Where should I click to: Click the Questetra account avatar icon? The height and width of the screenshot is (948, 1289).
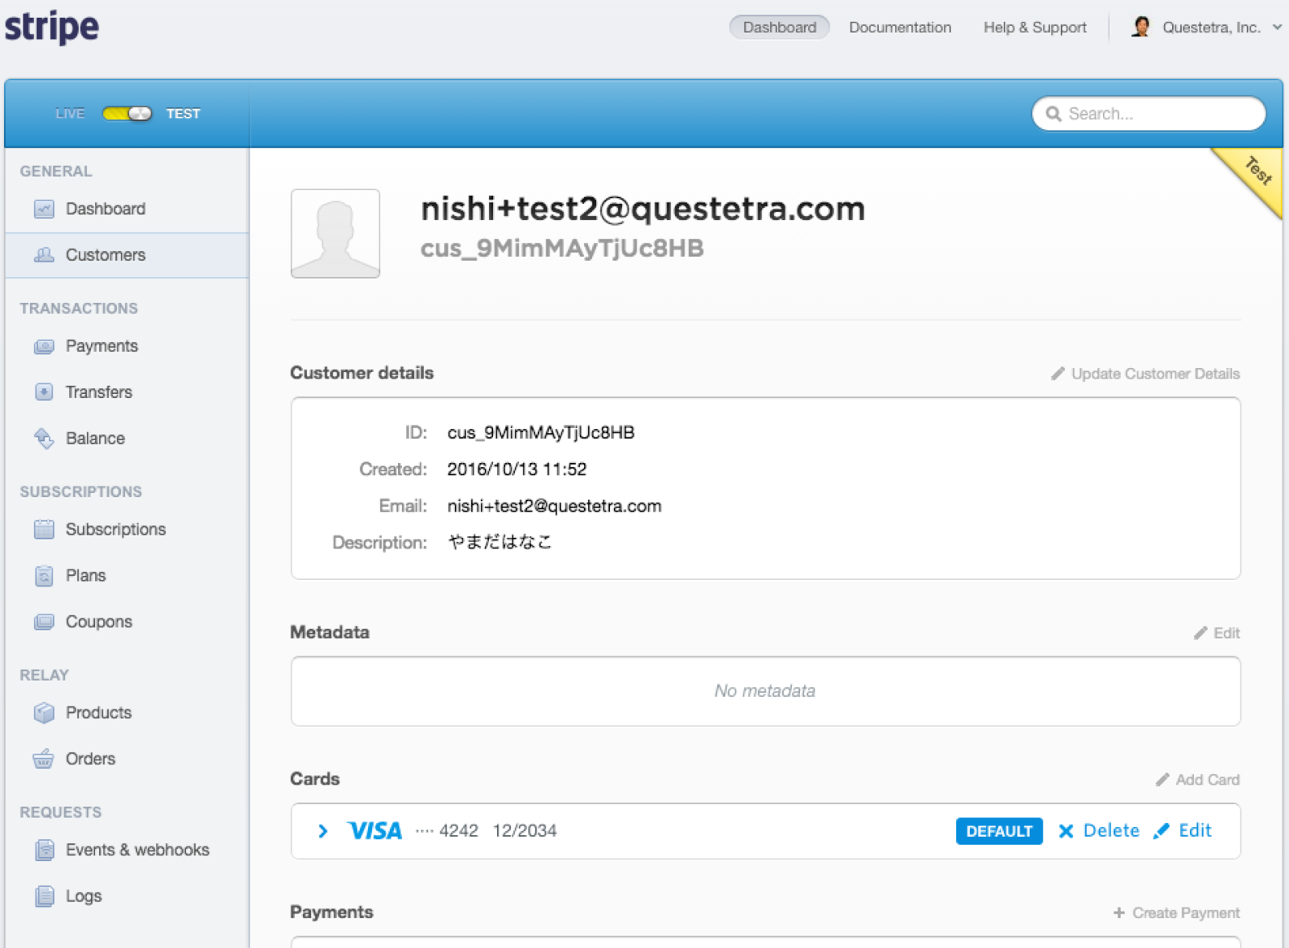coord(1140,27)
